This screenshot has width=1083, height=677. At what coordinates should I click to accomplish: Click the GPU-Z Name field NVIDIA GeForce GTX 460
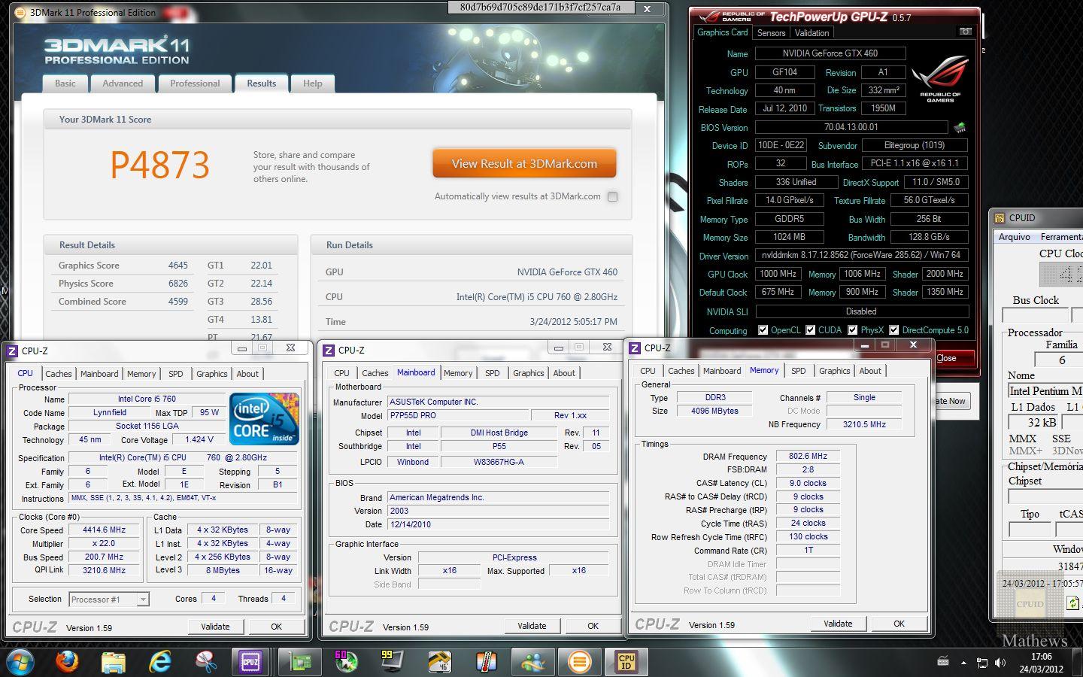pos(830,53)
